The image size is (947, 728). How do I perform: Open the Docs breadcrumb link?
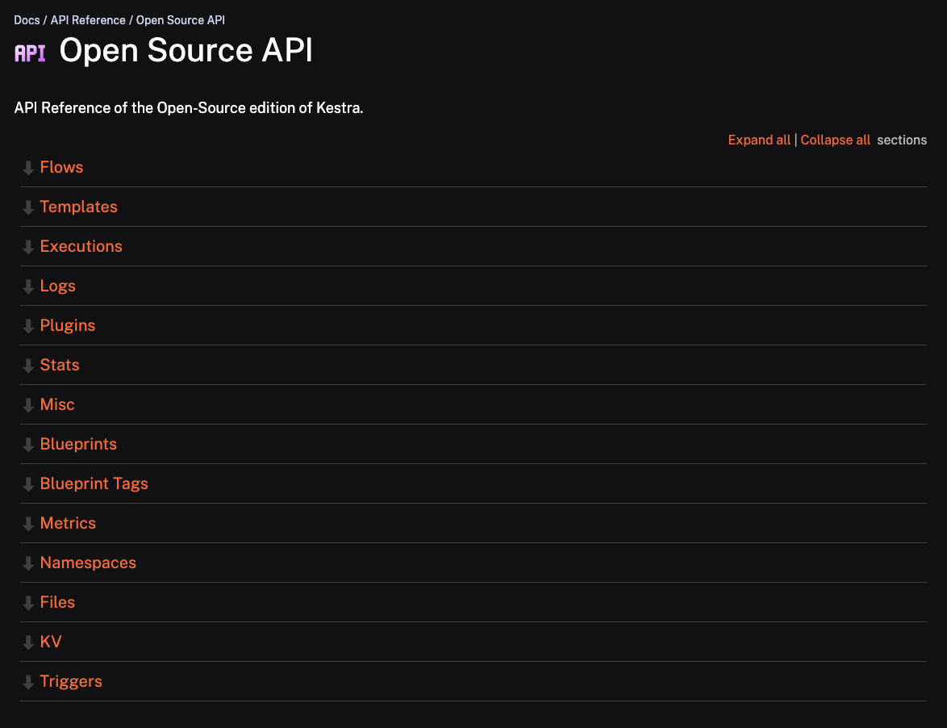click(x=27, y=19)
